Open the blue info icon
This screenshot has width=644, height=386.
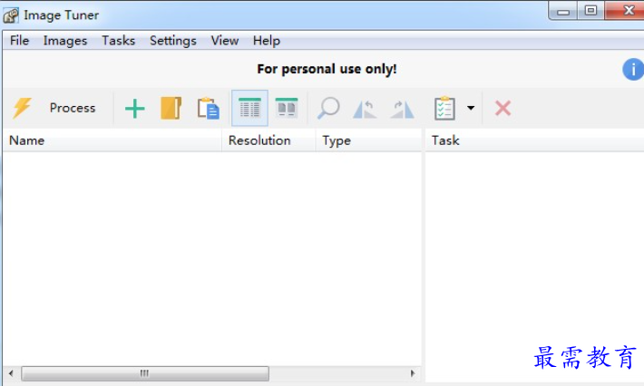click(633, 70)
